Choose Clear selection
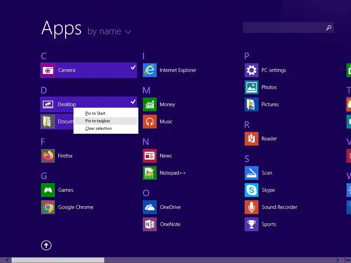The height and width of the screenshot is (263, 351). (x=106, y=128)
